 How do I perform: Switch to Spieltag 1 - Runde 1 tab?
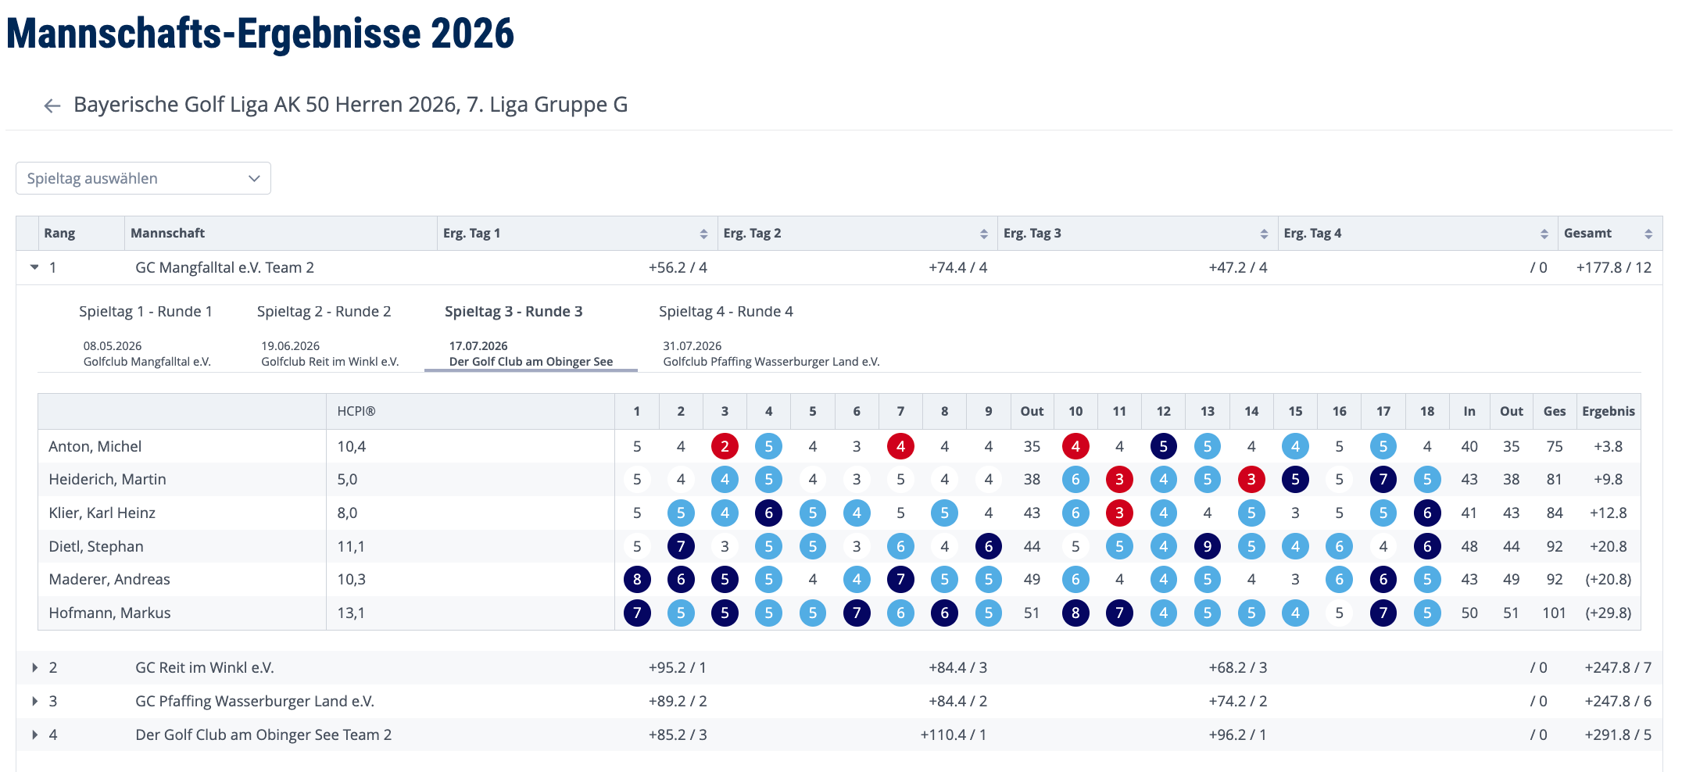coord(146,336)
